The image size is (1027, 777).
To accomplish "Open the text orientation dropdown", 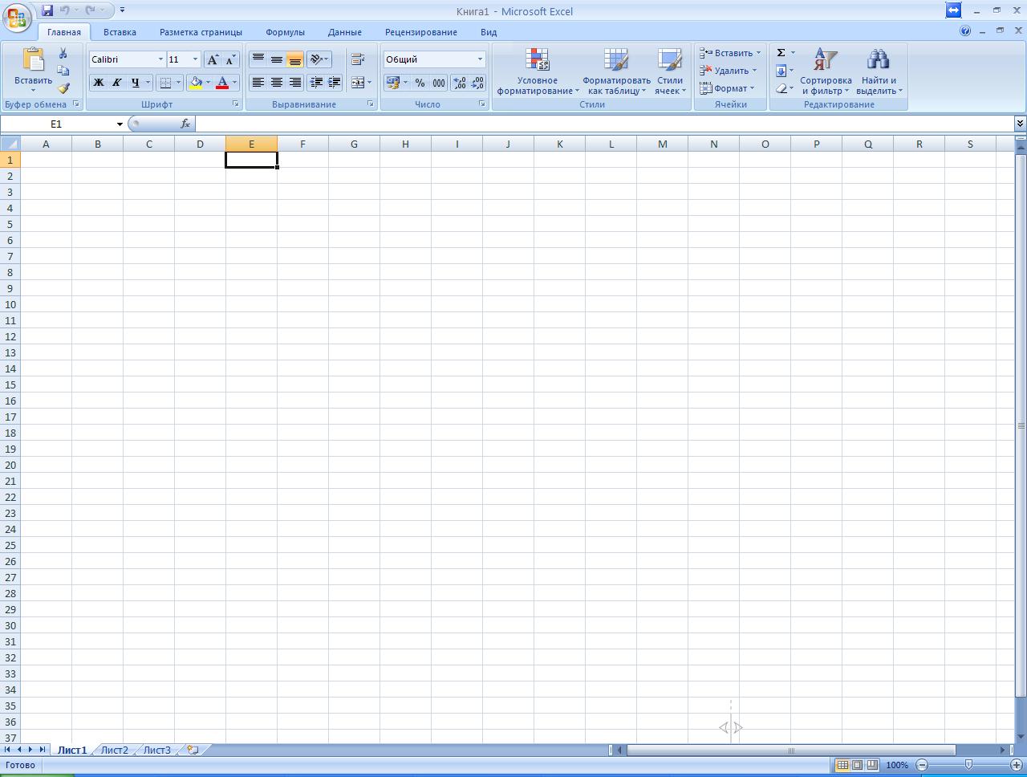I will point(319,59).
